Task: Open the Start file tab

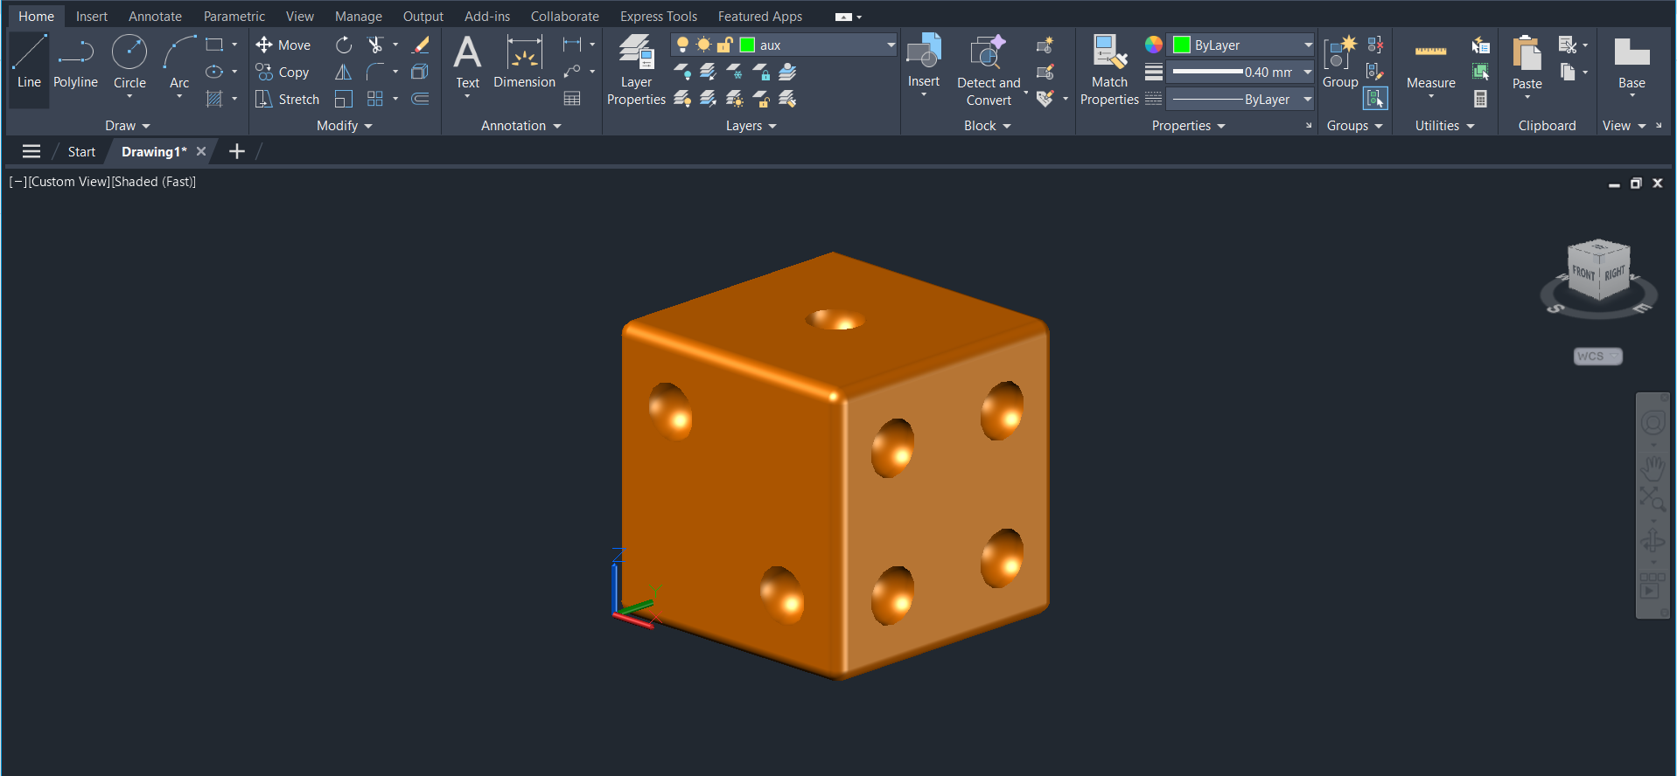Action: (x=81, y=152)
